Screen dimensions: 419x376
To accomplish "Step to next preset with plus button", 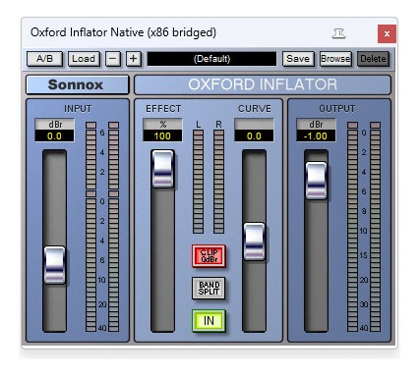I will [134, 59].
